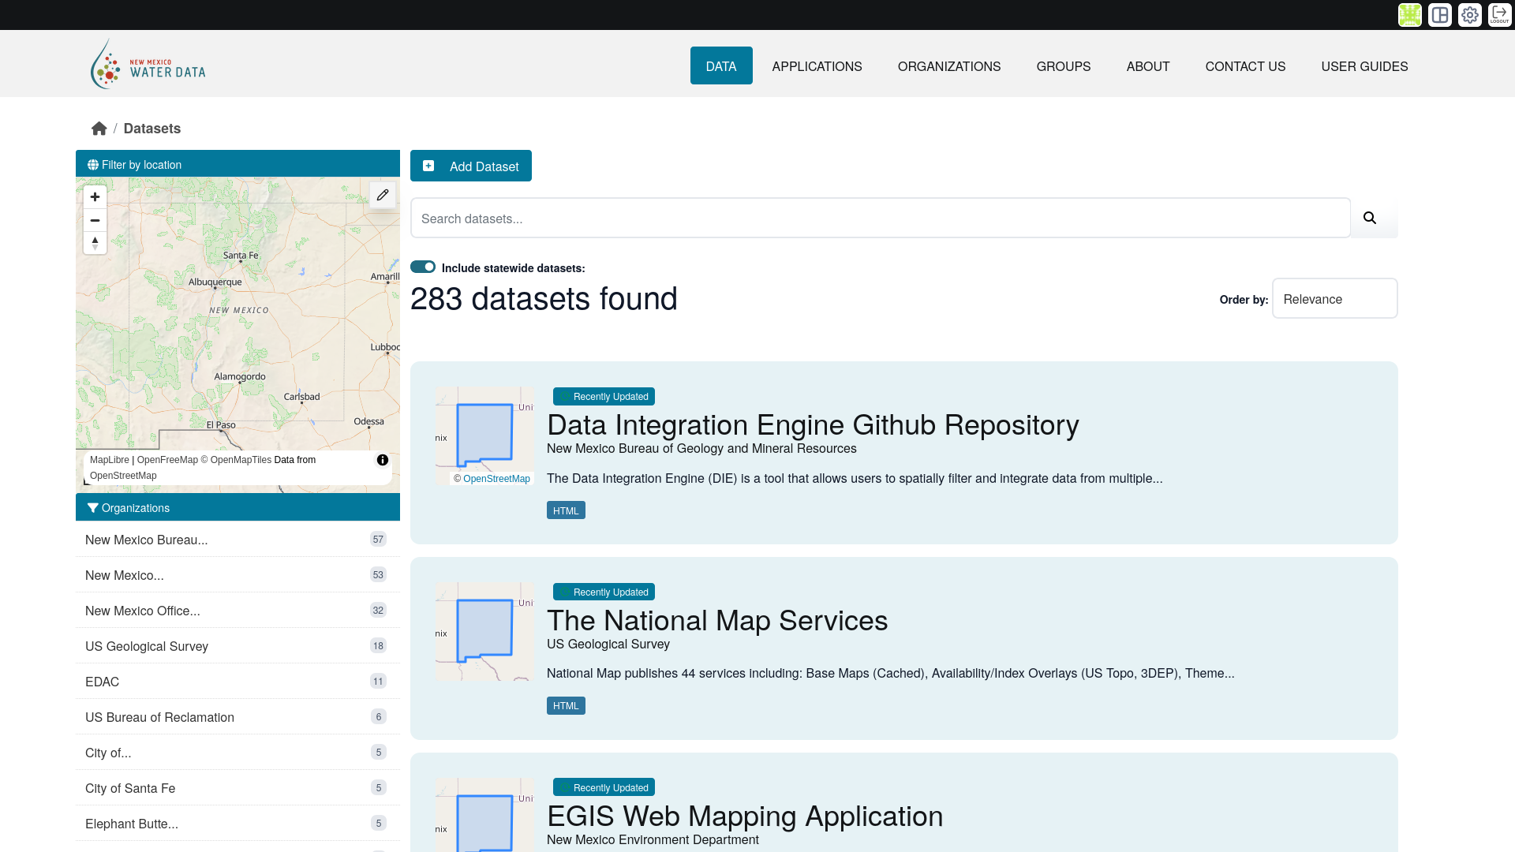1515x852 pixels.
Task: Filter by City of... organization
Action: [x=238, y=753]
